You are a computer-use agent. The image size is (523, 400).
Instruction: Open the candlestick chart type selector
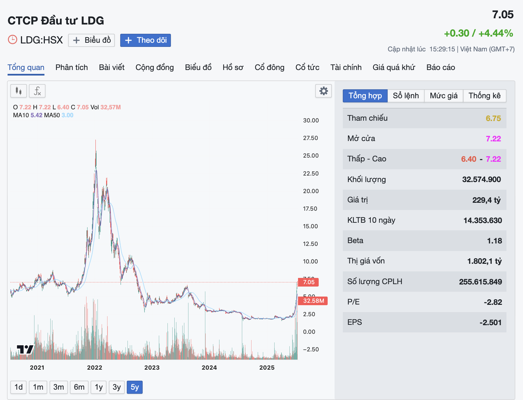[19, 91]
